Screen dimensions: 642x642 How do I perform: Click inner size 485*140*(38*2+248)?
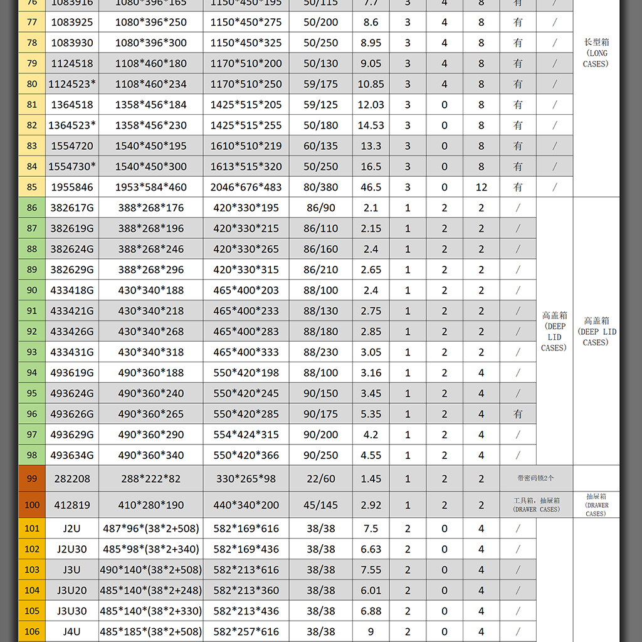point(150,591)
